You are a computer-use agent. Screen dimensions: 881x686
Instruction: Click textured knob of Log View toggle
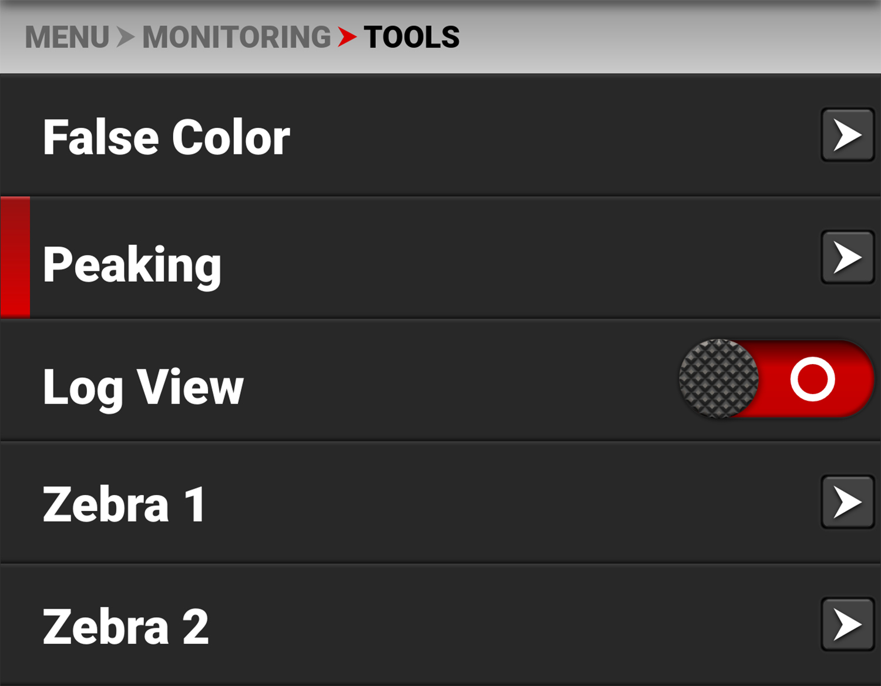(718, 379)
